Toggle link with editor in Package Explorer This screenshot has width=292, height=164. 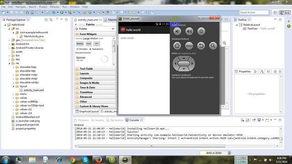coord(51,20)
